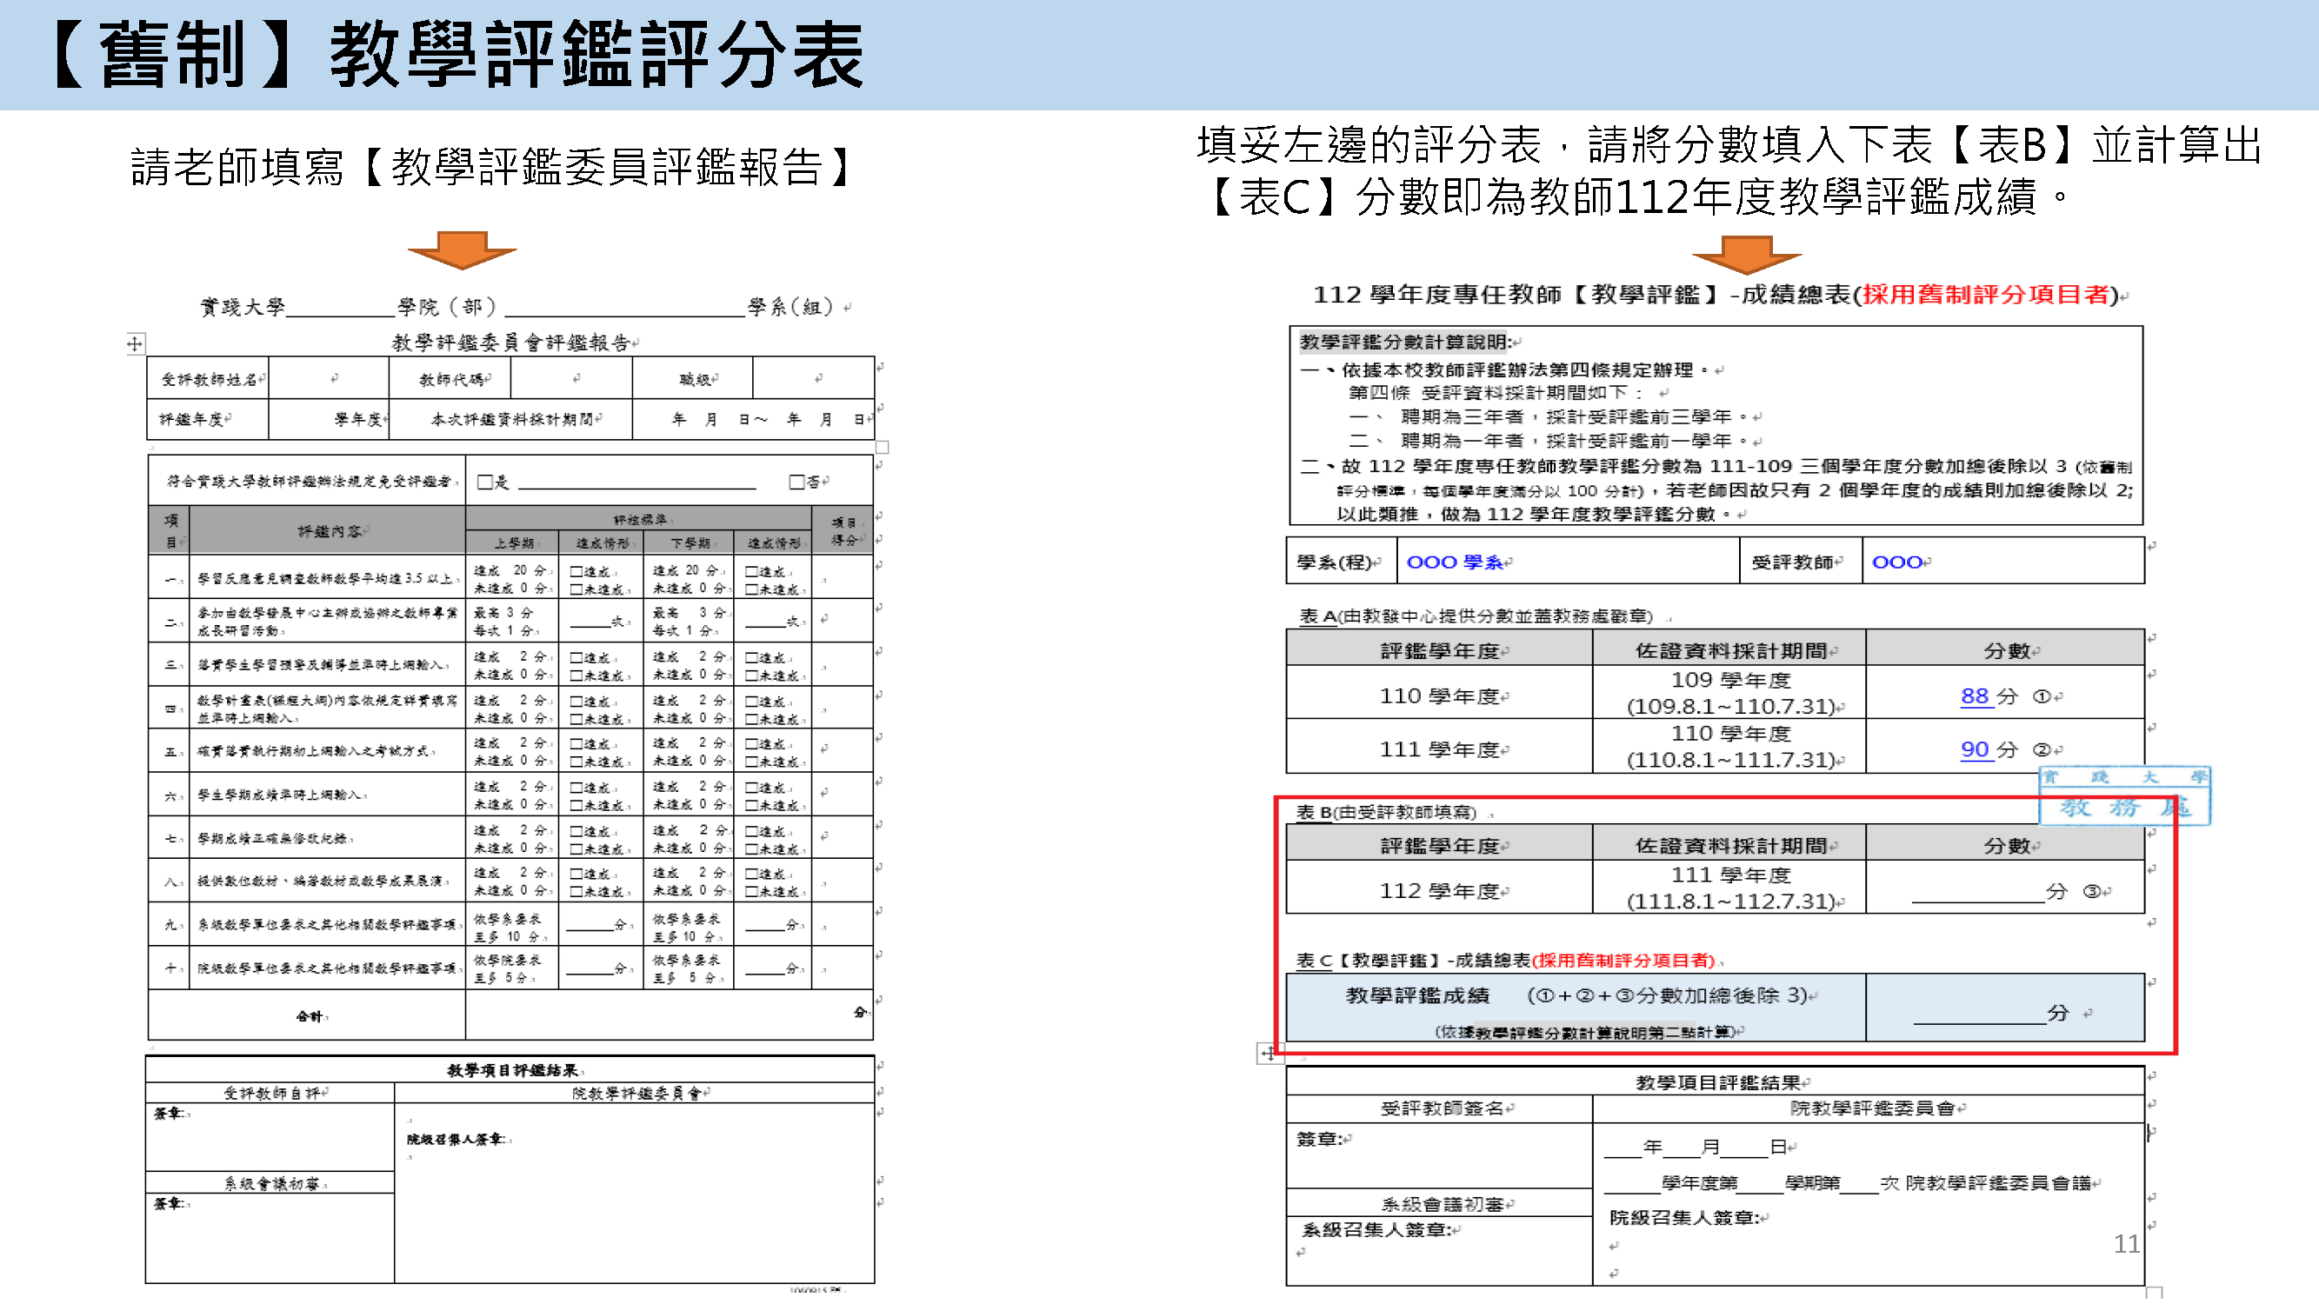Click the 本次評鑑資料採計期間 cell
Viewport: 2319px width, 1304px height.
click(x=511, y=419)
